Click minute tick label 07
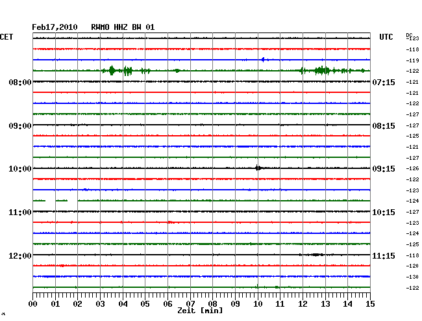The height and width of the screenshot is (321, 422). pos(190,304)
